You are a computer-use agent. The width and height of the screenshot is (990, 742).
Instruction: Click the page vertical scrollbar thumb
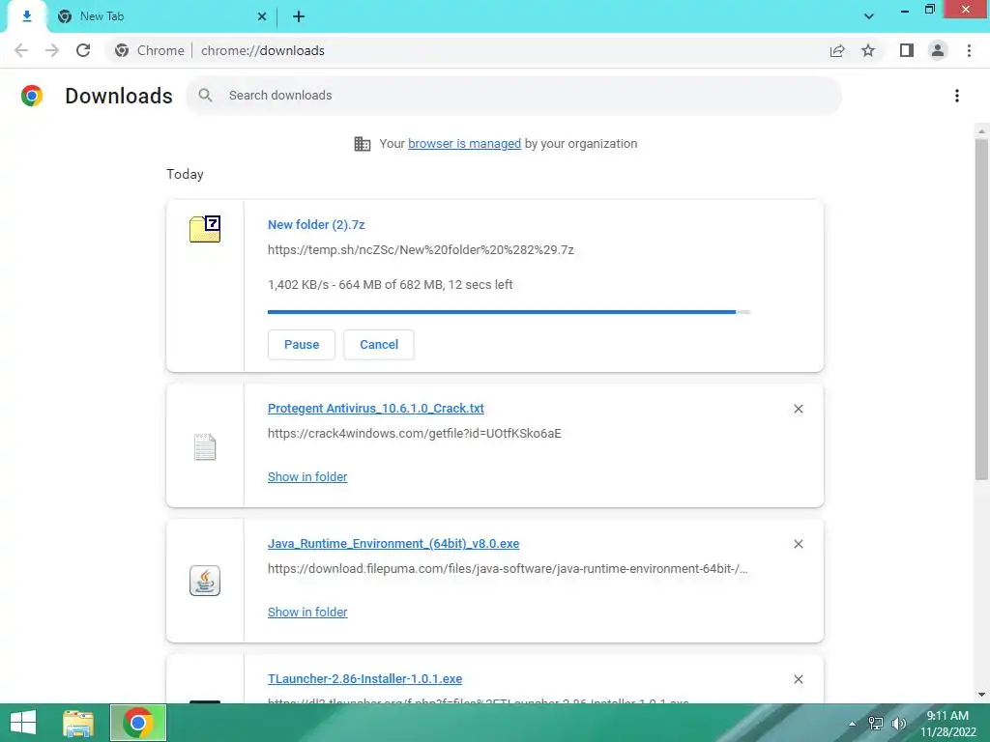tap(981, 309)
